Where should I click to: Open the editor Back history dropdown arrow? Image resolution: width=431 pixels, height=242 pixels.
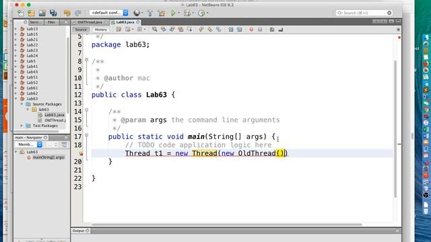(133, 30)
